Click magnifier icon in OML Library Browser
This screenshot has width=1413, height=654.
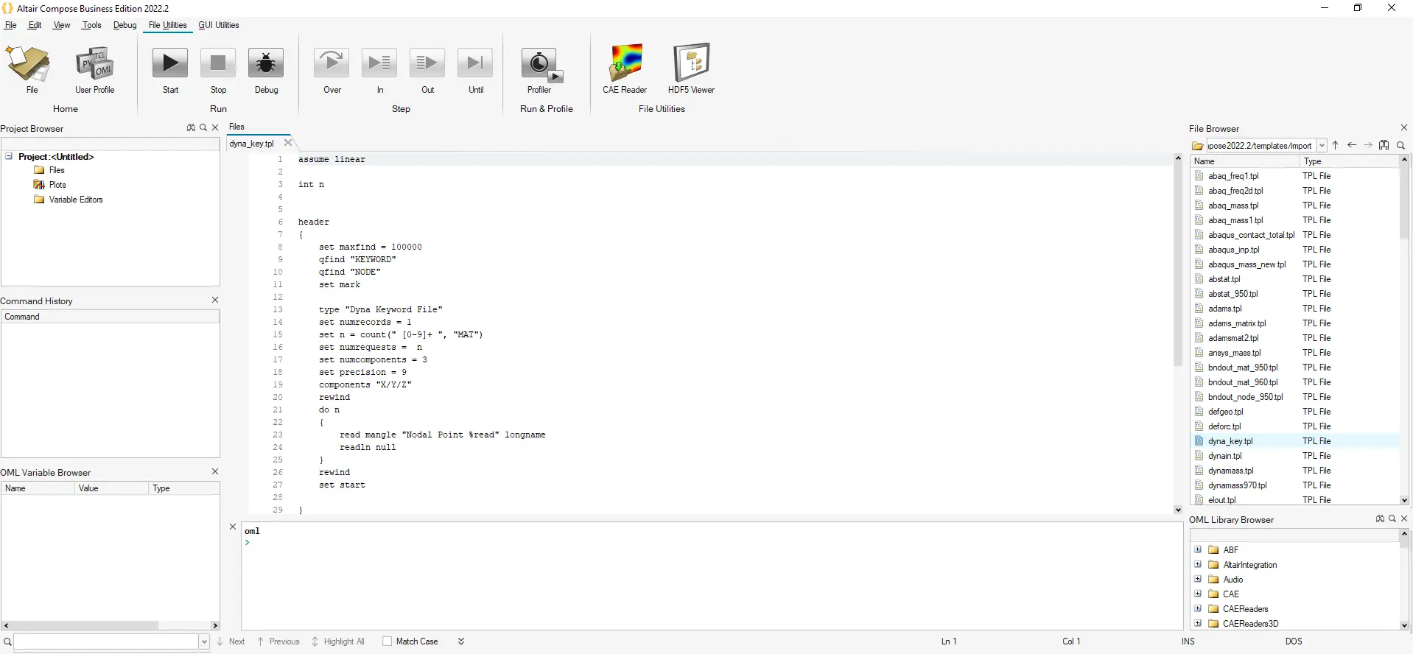click(1392, 518)
